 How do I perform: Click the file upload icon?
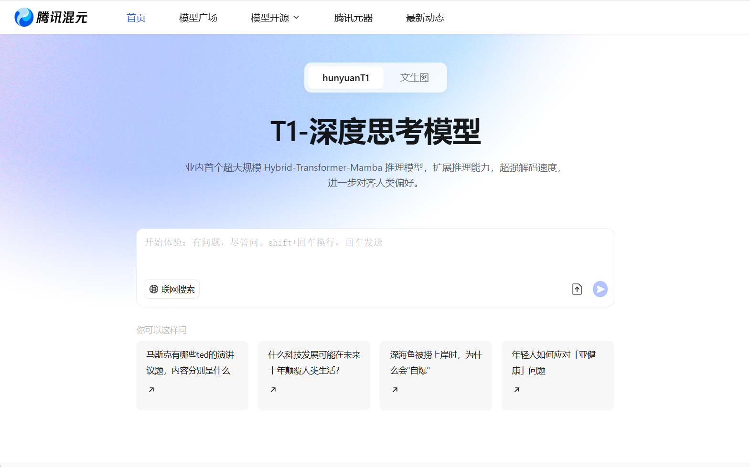[577, 289]
